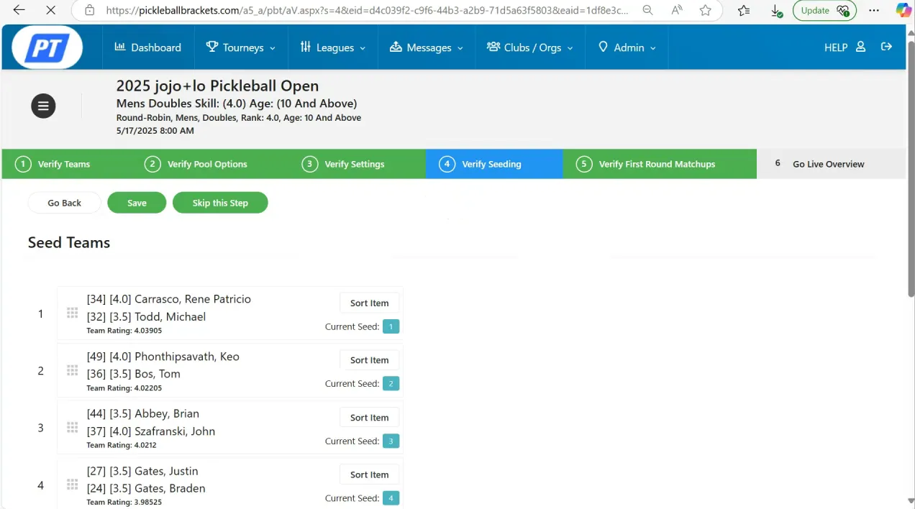Click Sort Item for the Abbey/Szafranski team
This screenshot has height=509, width=915.
(x=369, y=418)
